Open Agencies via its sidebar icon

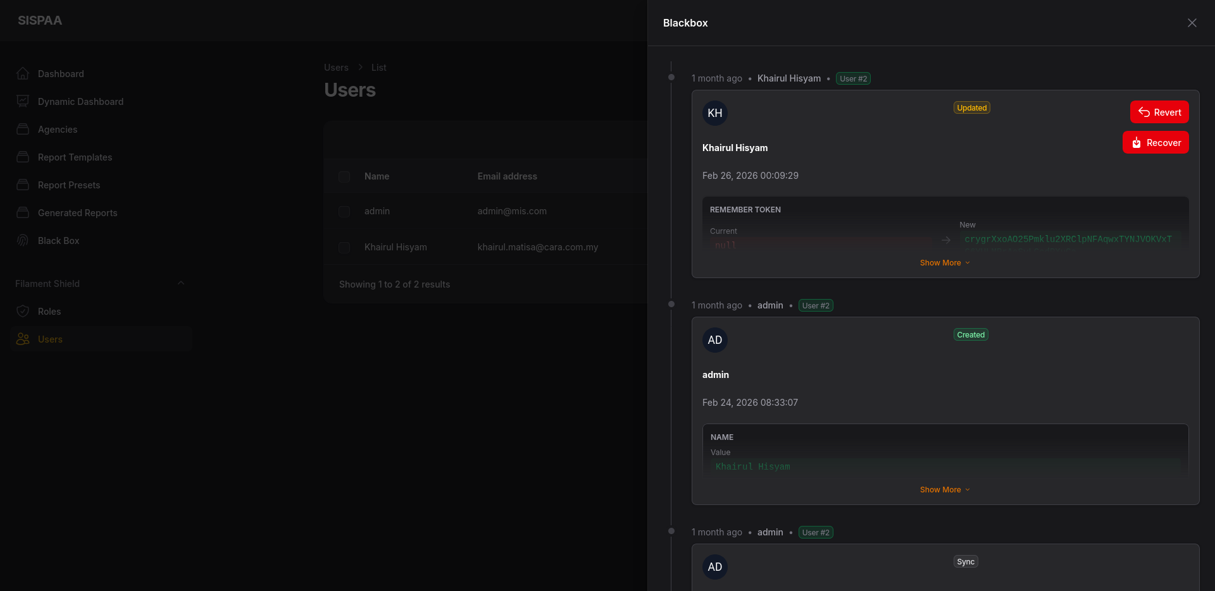tap(23, 129)
